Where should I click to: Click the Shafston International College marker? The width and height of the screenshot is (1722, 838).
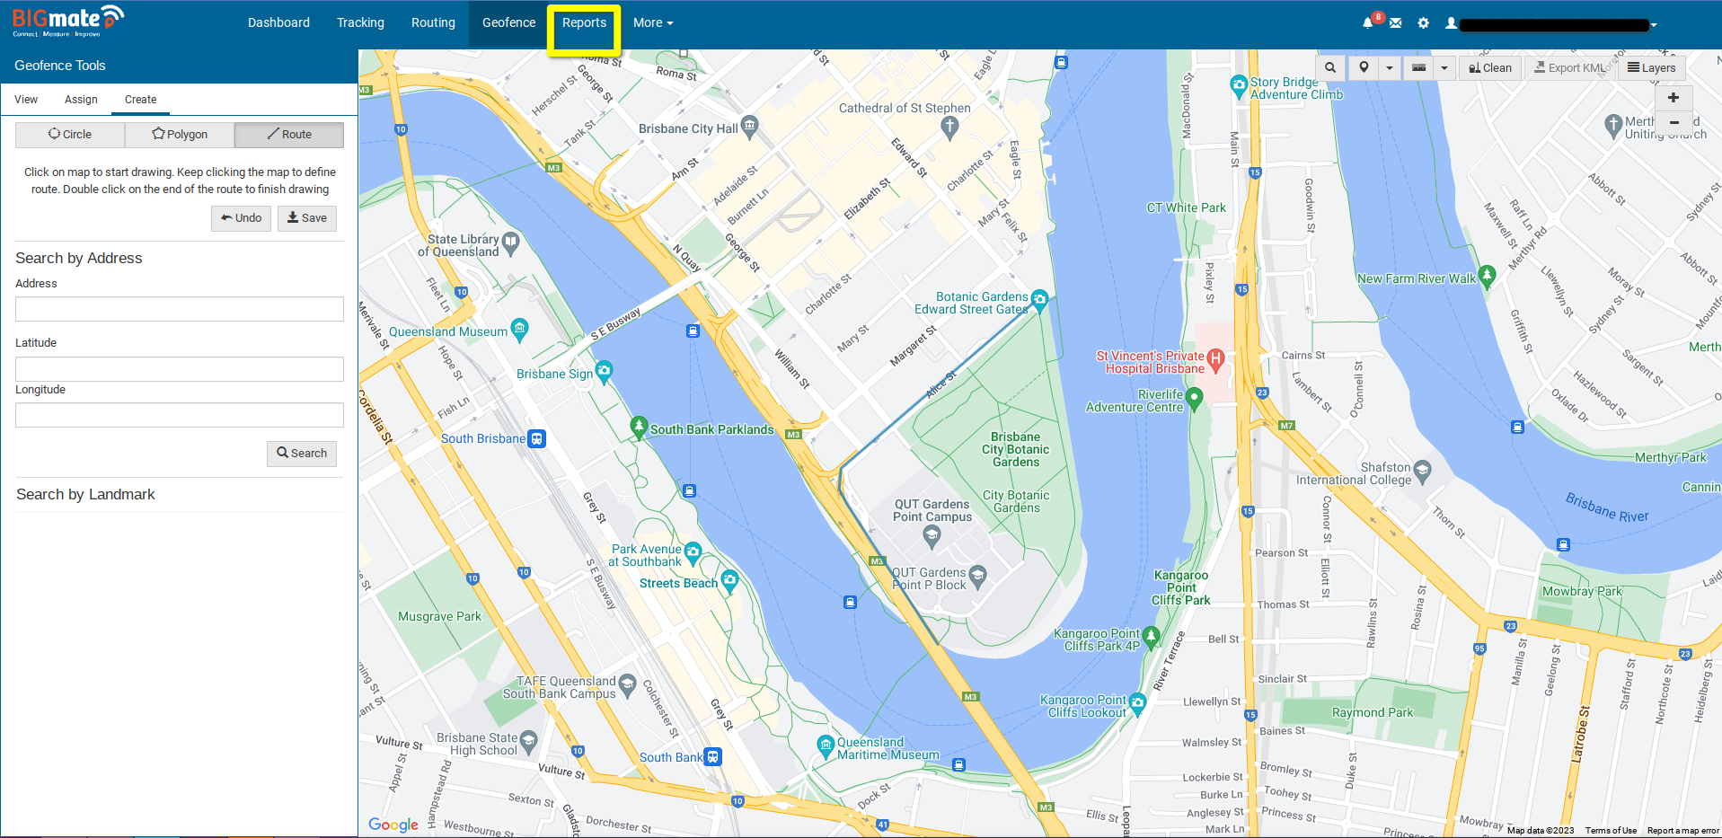1422,470
